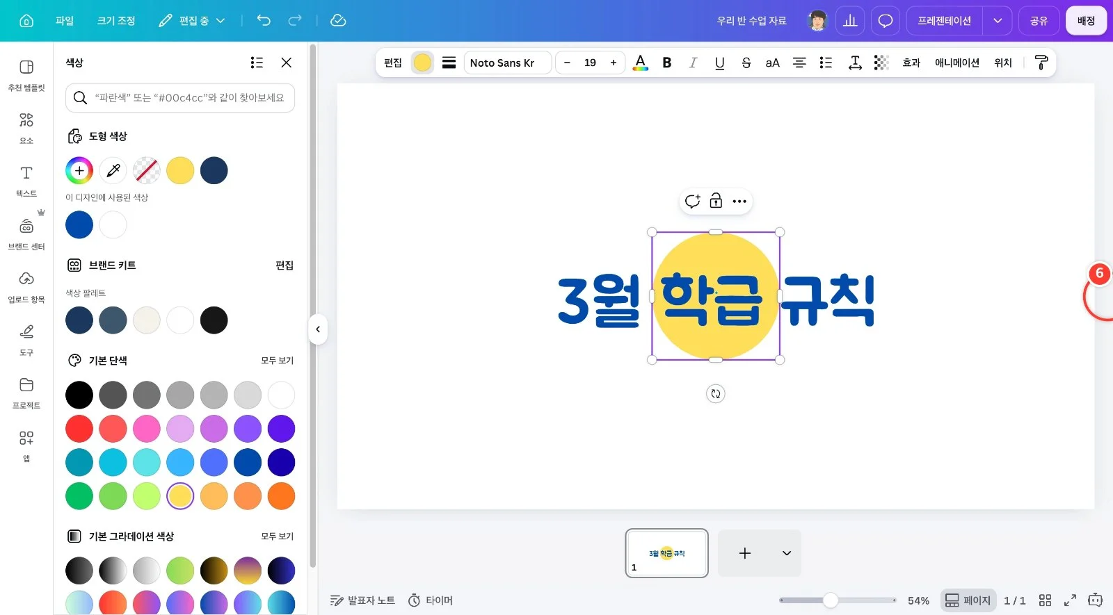Copy style with the paint roller icon
This screenshot has width=1113, height=615.
coord(1041,63)
